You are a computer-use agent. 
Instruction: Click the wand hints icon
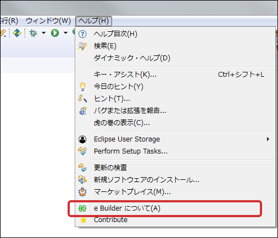tap(82, 99)
